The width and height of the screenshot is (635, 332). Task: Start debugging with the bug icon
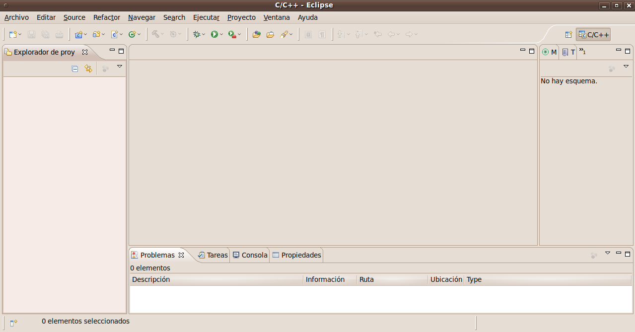[x=197, y=35]
